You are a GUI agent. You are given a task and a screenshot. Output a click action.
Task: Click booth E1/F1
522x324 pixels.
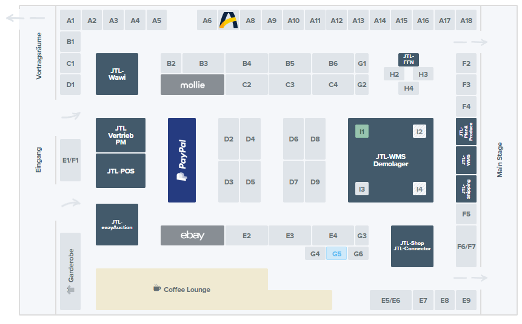tap(70, 160)
